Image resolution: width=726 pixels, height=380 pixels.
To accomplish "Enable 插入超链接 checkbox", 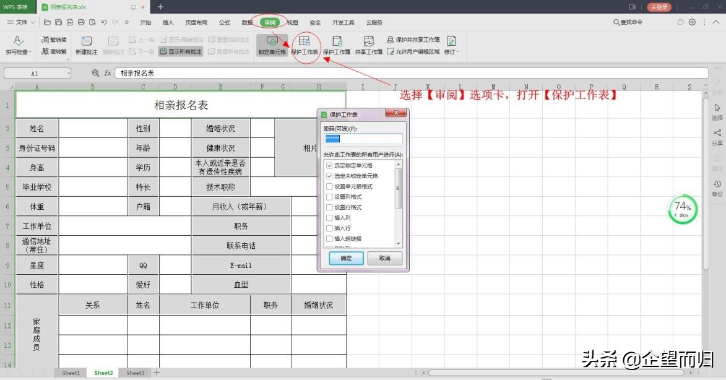I will tap(329, 239).
